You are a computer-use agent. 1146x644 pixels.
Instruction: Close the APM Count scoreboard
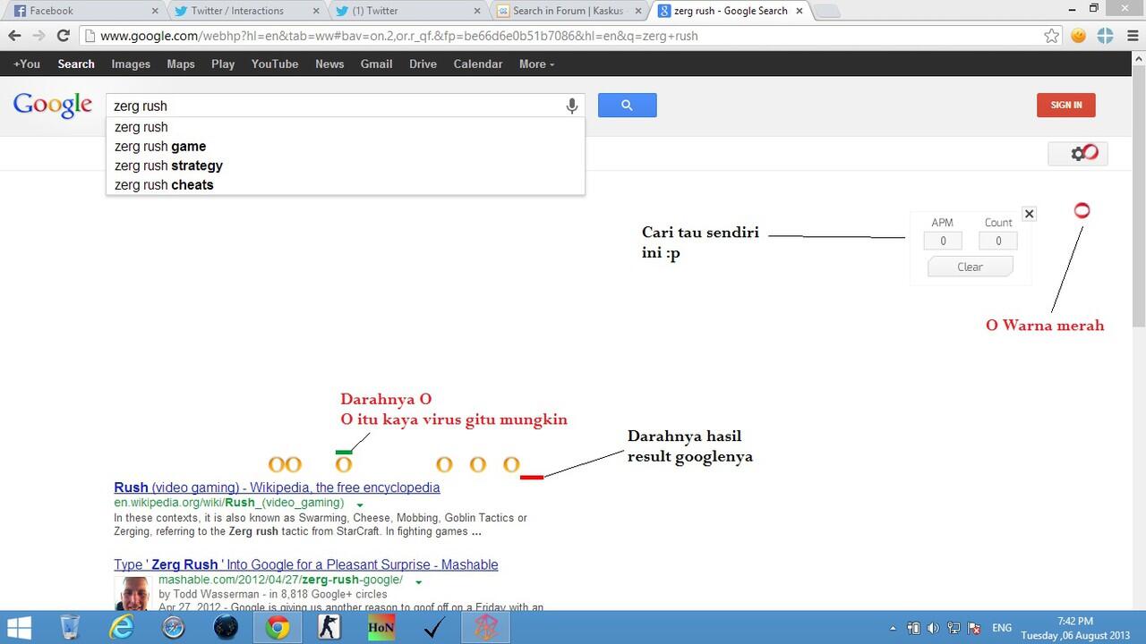click(x=1030, y=214)
